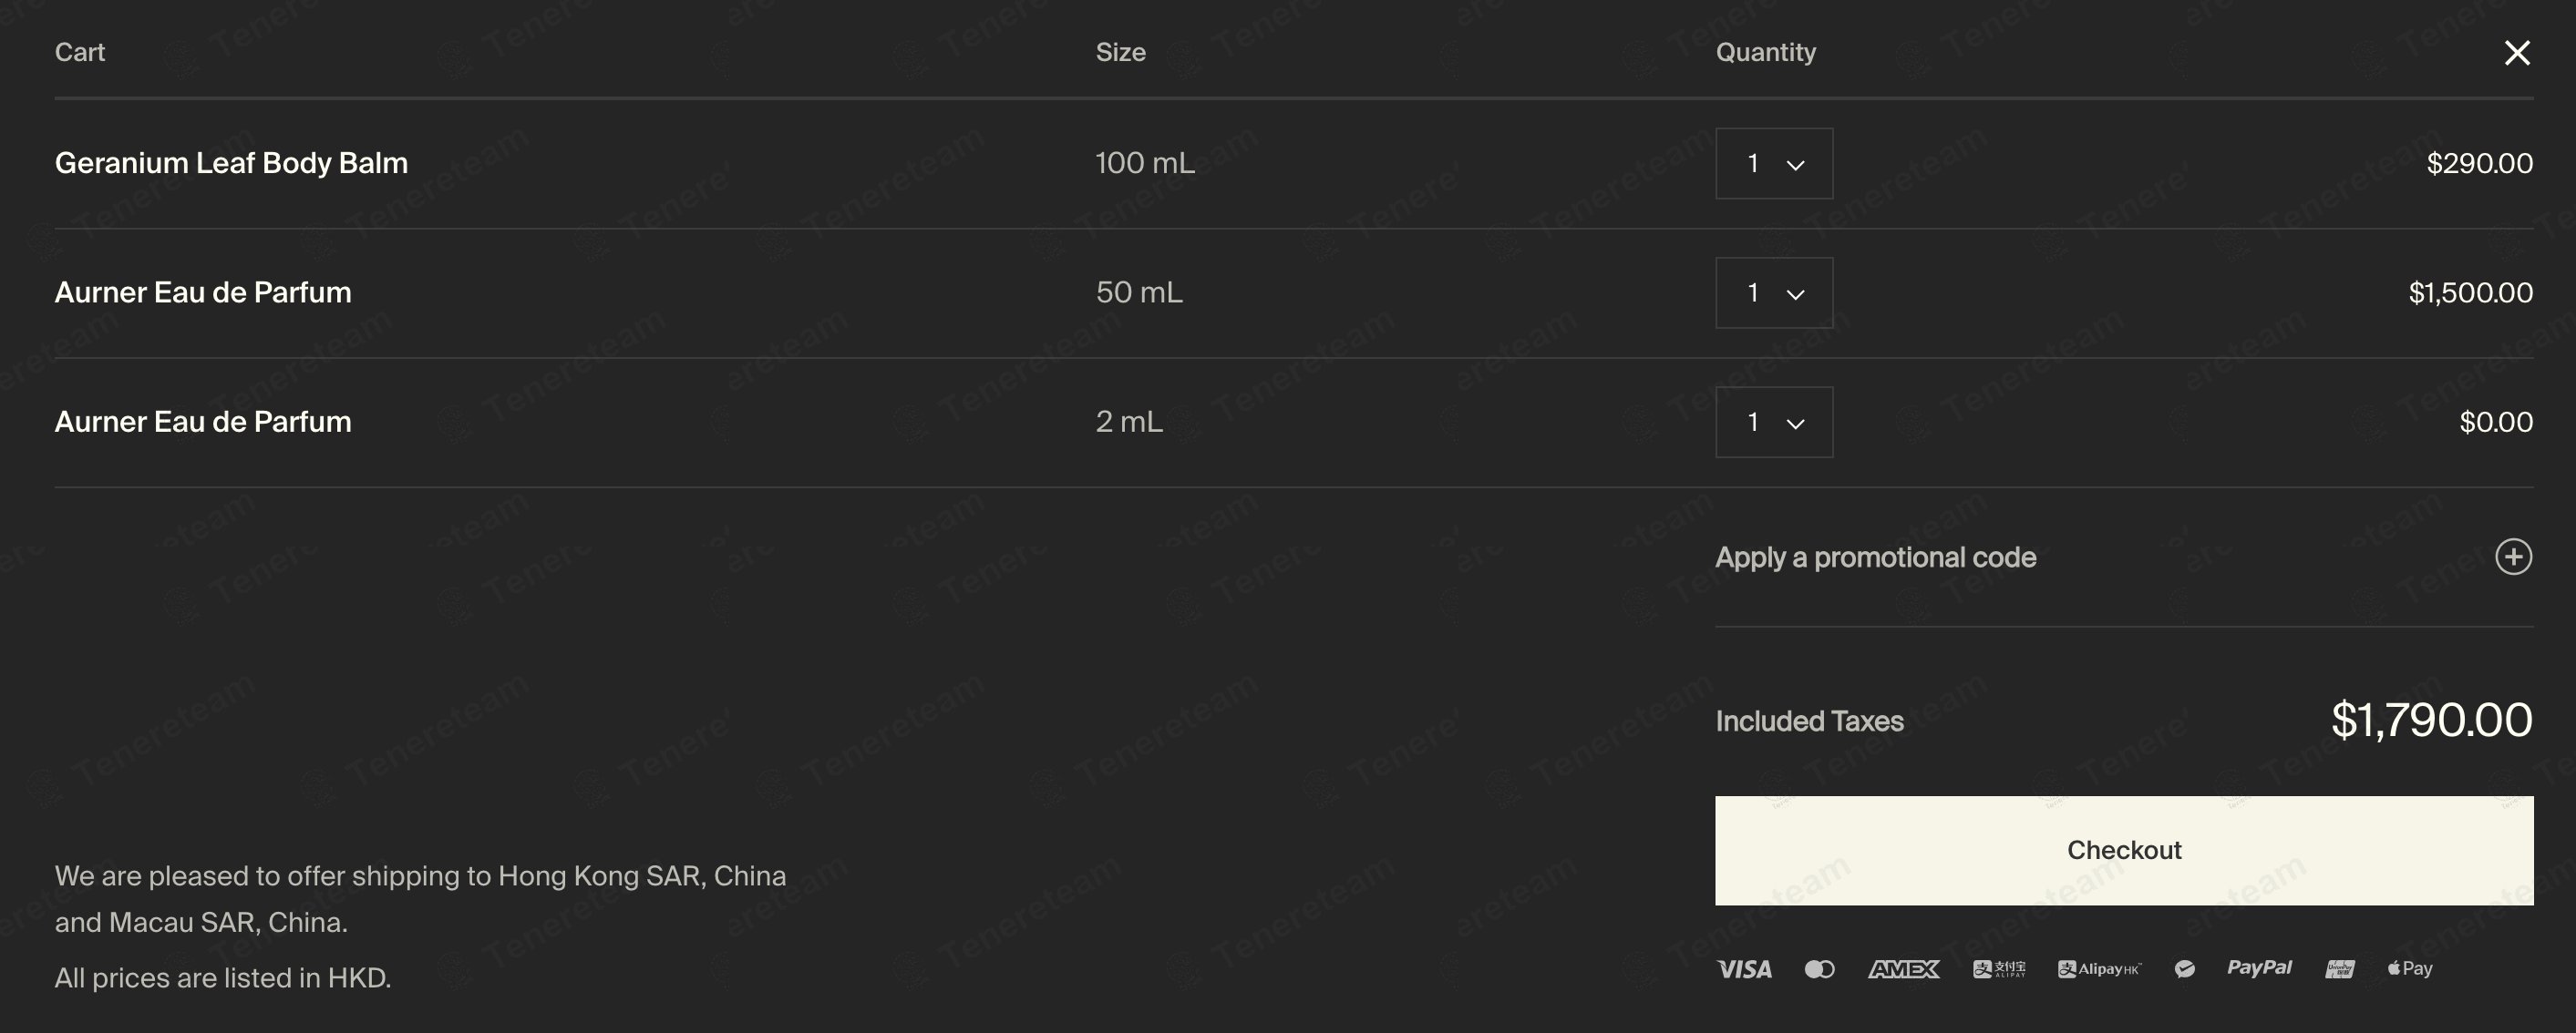Open quantity dropdown for Geranium Leaf Body Balm

(1774, 164)
